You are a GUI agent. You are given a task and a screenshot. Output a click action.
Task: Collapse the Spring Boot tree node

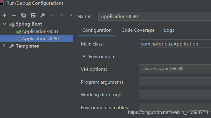4,24
